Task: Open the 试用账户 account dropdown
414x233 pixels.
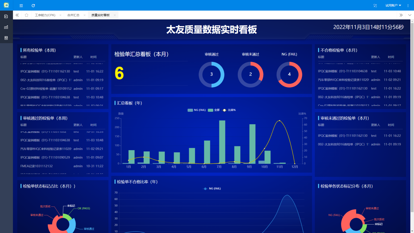Action: [x=393, y=5]
